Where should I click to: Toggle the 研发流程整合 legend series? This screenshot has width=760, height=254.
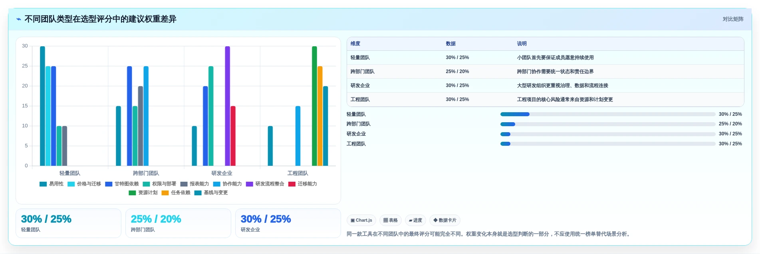pos(265,184)
